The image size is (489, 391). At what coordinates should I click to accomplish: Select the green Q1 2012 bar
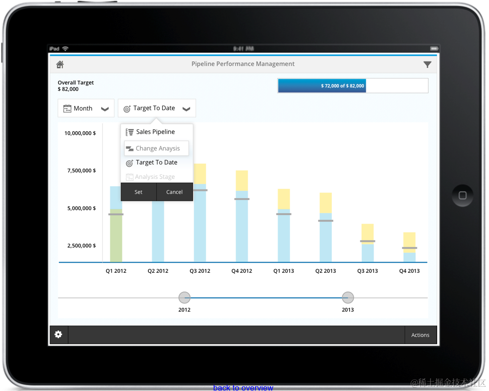pyautogui.click(x=116, y=235)
